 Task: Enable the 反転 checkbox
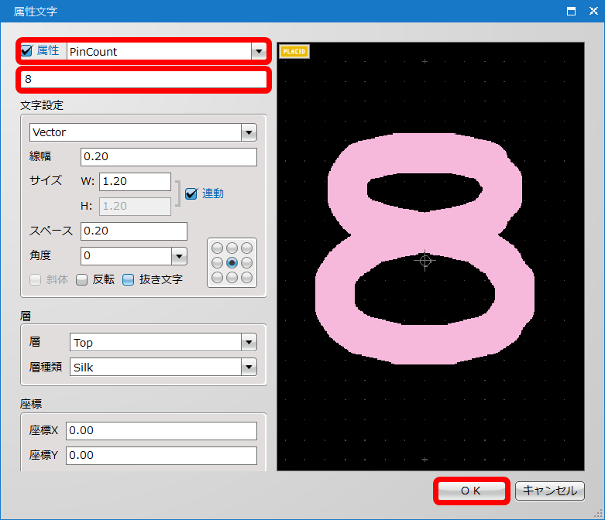click(x=81, y=279)
